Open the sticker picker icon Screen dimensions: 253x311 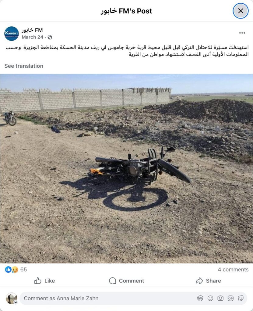pos(241,298)
